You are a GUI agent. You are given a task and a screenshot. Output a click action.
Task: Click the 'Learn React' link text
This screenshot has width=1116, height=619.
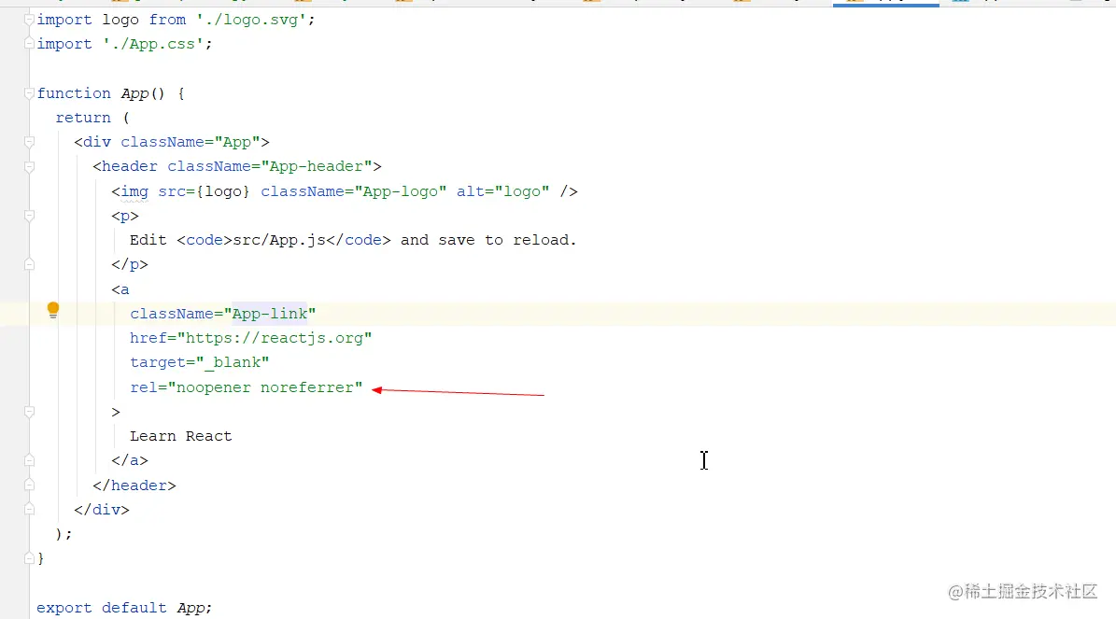point(181,436)
